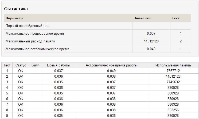
Task: Click the "Статус" column header
Action: [x=21, y=65]
